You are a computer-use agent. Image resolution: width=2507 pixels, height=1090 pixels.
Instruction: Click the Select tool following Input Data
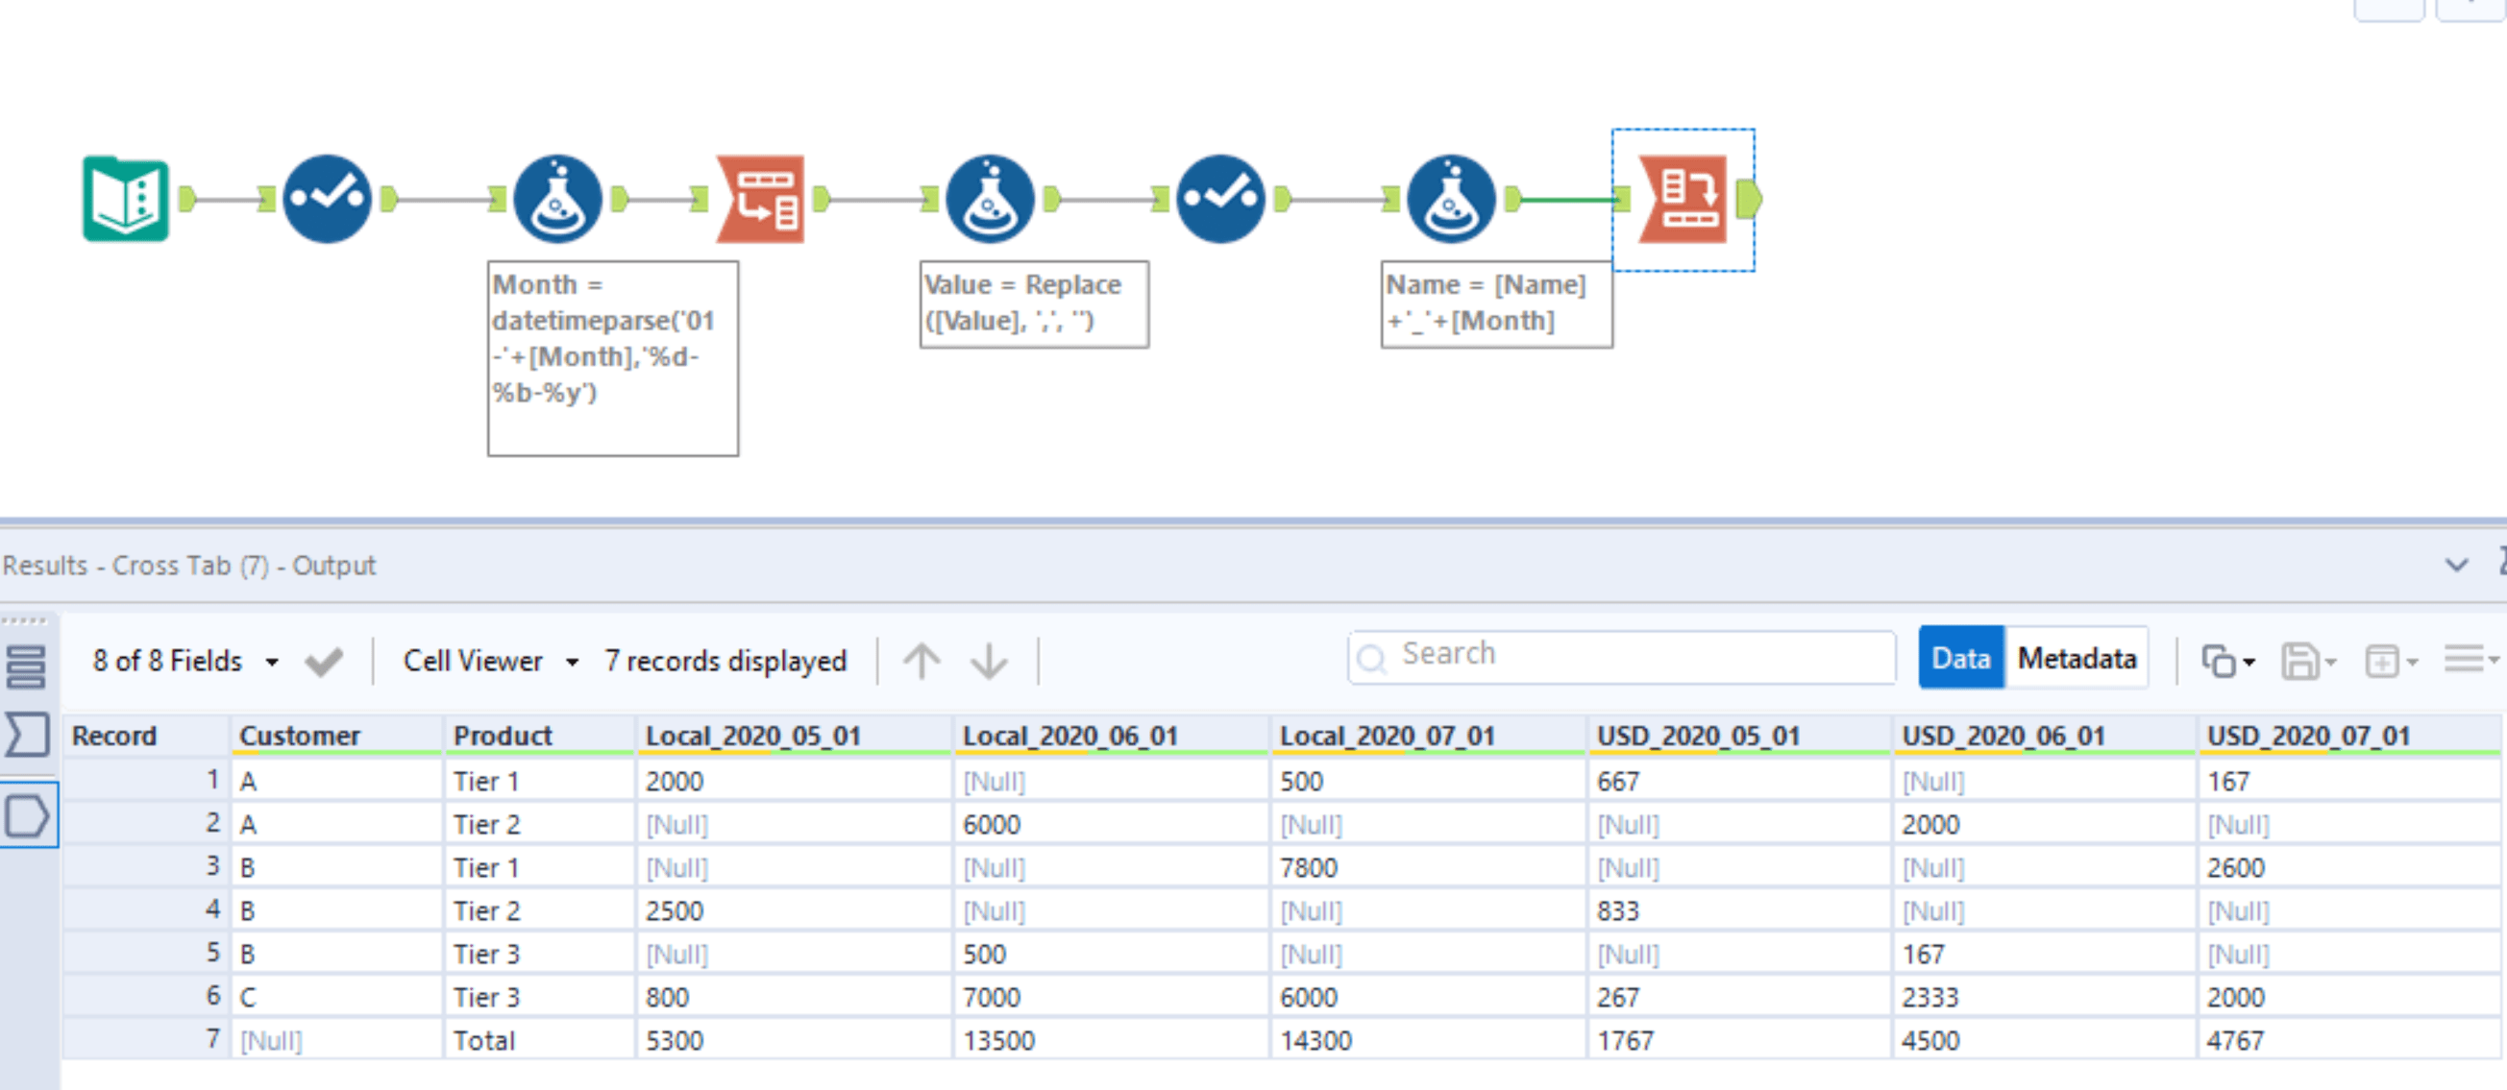point(328,200)
